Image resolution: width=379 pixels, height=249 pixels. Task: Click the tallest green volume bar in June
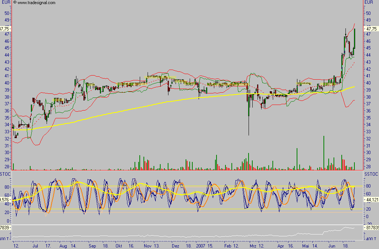pyautogui.click(x=323, y=153)
